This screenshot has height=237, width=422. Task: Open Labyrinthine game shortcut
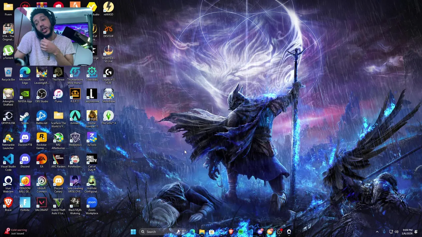[92, 96]
